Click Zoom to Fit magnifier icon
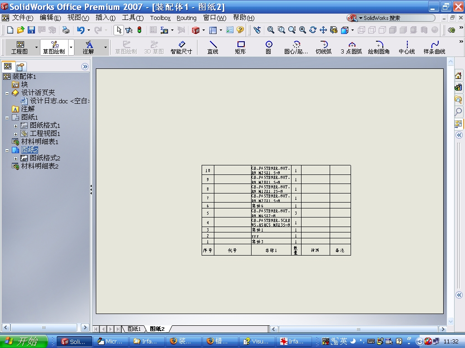465x348 pixels. click(271, 30)
